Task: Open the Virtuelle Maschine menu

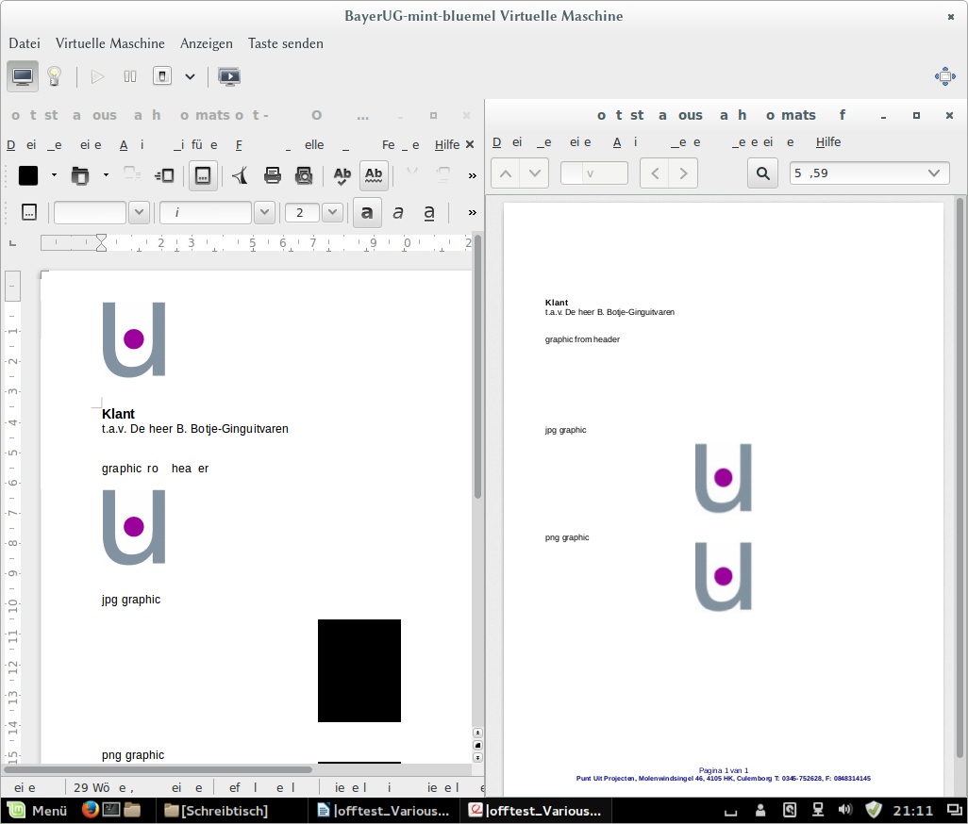Action: pyautogui.click(x=110, y=43)
